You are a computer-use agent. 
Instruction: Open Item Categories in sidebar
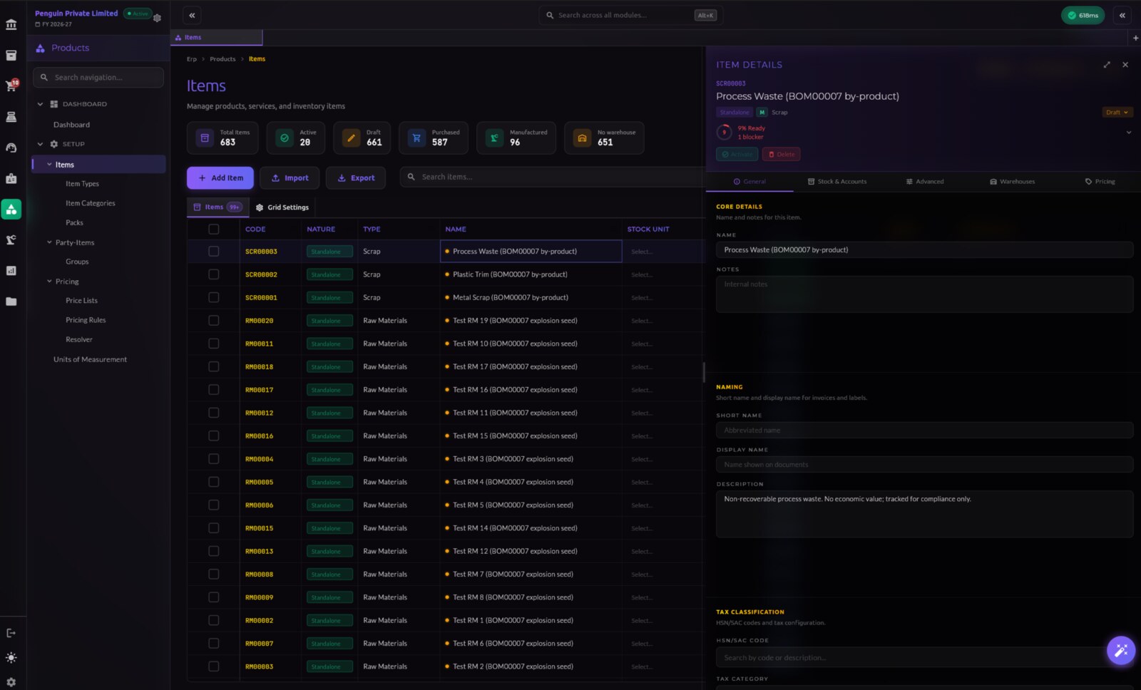[x=90, y=203]
